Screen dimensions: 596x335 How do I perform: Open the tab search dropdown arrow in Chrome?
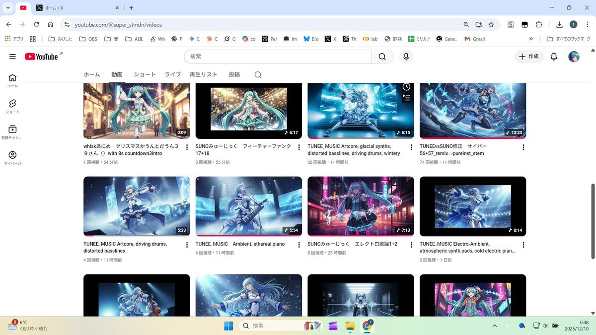(x=8, y=8)
